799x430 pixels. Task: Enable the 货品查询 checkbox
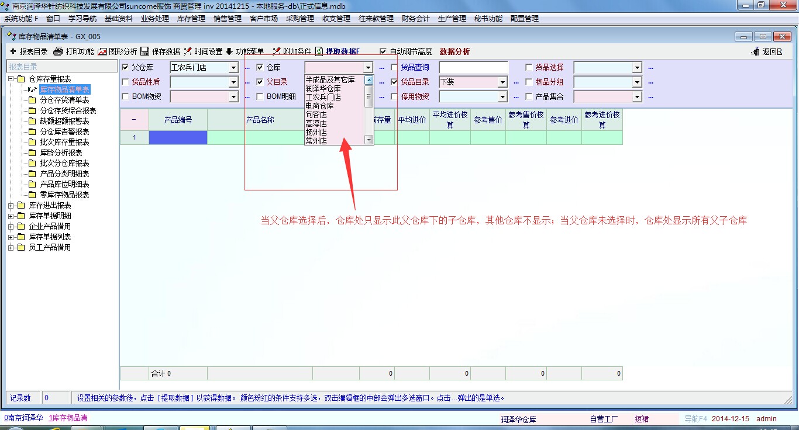click(394, 67)
